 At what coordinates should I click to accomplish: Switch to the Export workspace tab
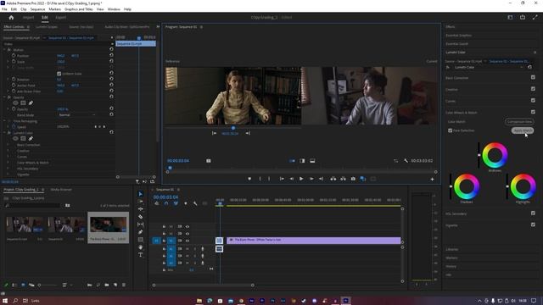click(x=60, y=17)
